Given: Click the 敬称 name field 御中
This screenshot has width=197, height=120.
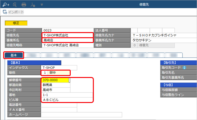Looking at the screenshot, I should click(x=59, y=73).
